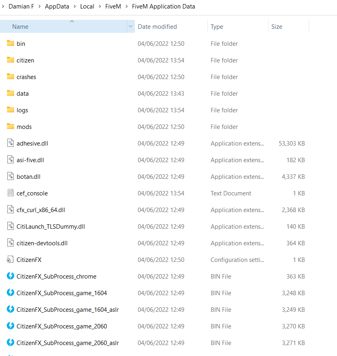The width and height of the screenshot is (337, 356).
Task: Click the 140 KB size value
Action: [x=296, y=227]
